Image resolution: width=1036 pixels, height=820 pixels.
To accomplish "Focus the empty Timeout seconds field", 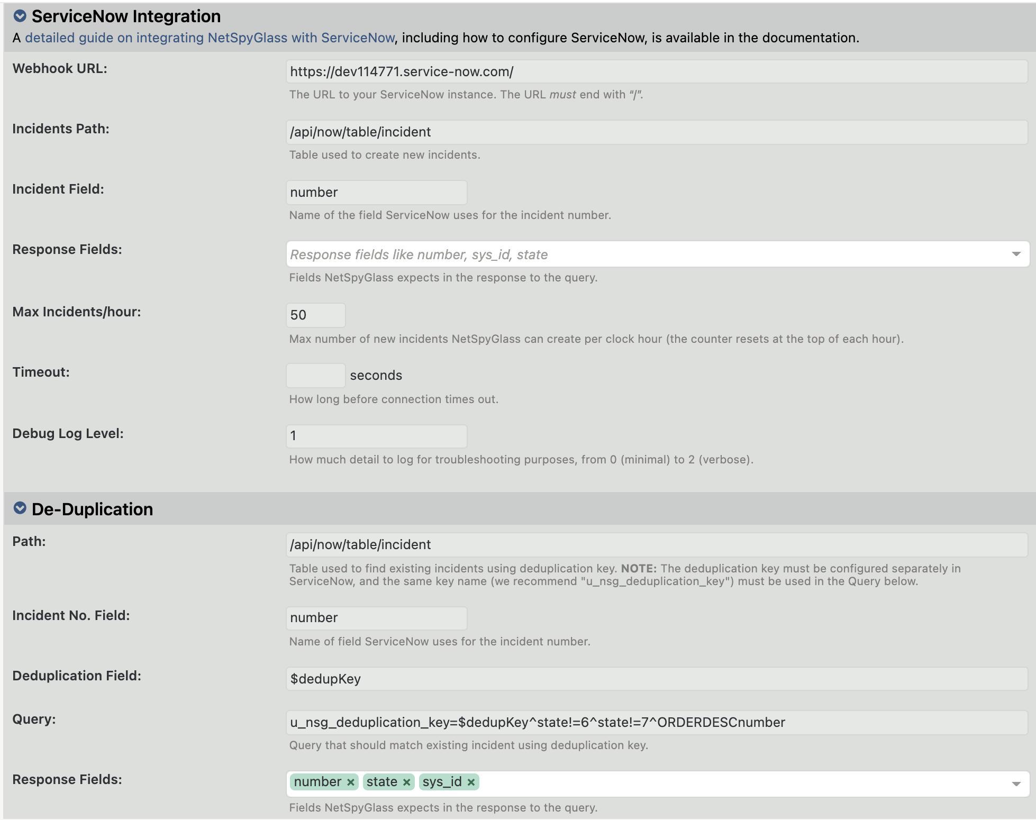I will pyautogui.click(x=315, y=375).
